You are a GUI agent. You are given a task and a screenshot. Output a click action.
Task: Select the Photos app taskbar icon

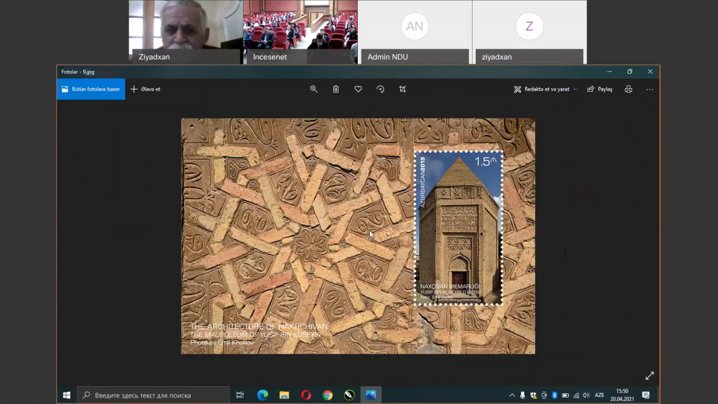click(x=371, y=395)
